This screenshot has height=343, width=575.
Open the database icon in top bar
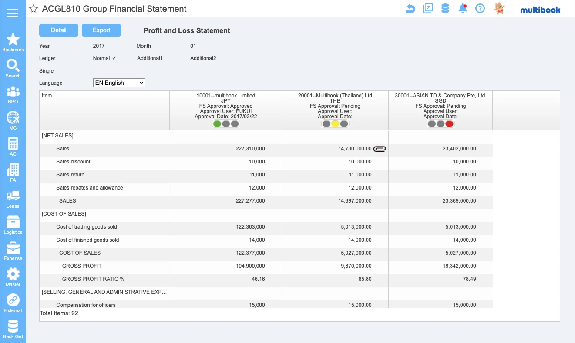[445, 9]
